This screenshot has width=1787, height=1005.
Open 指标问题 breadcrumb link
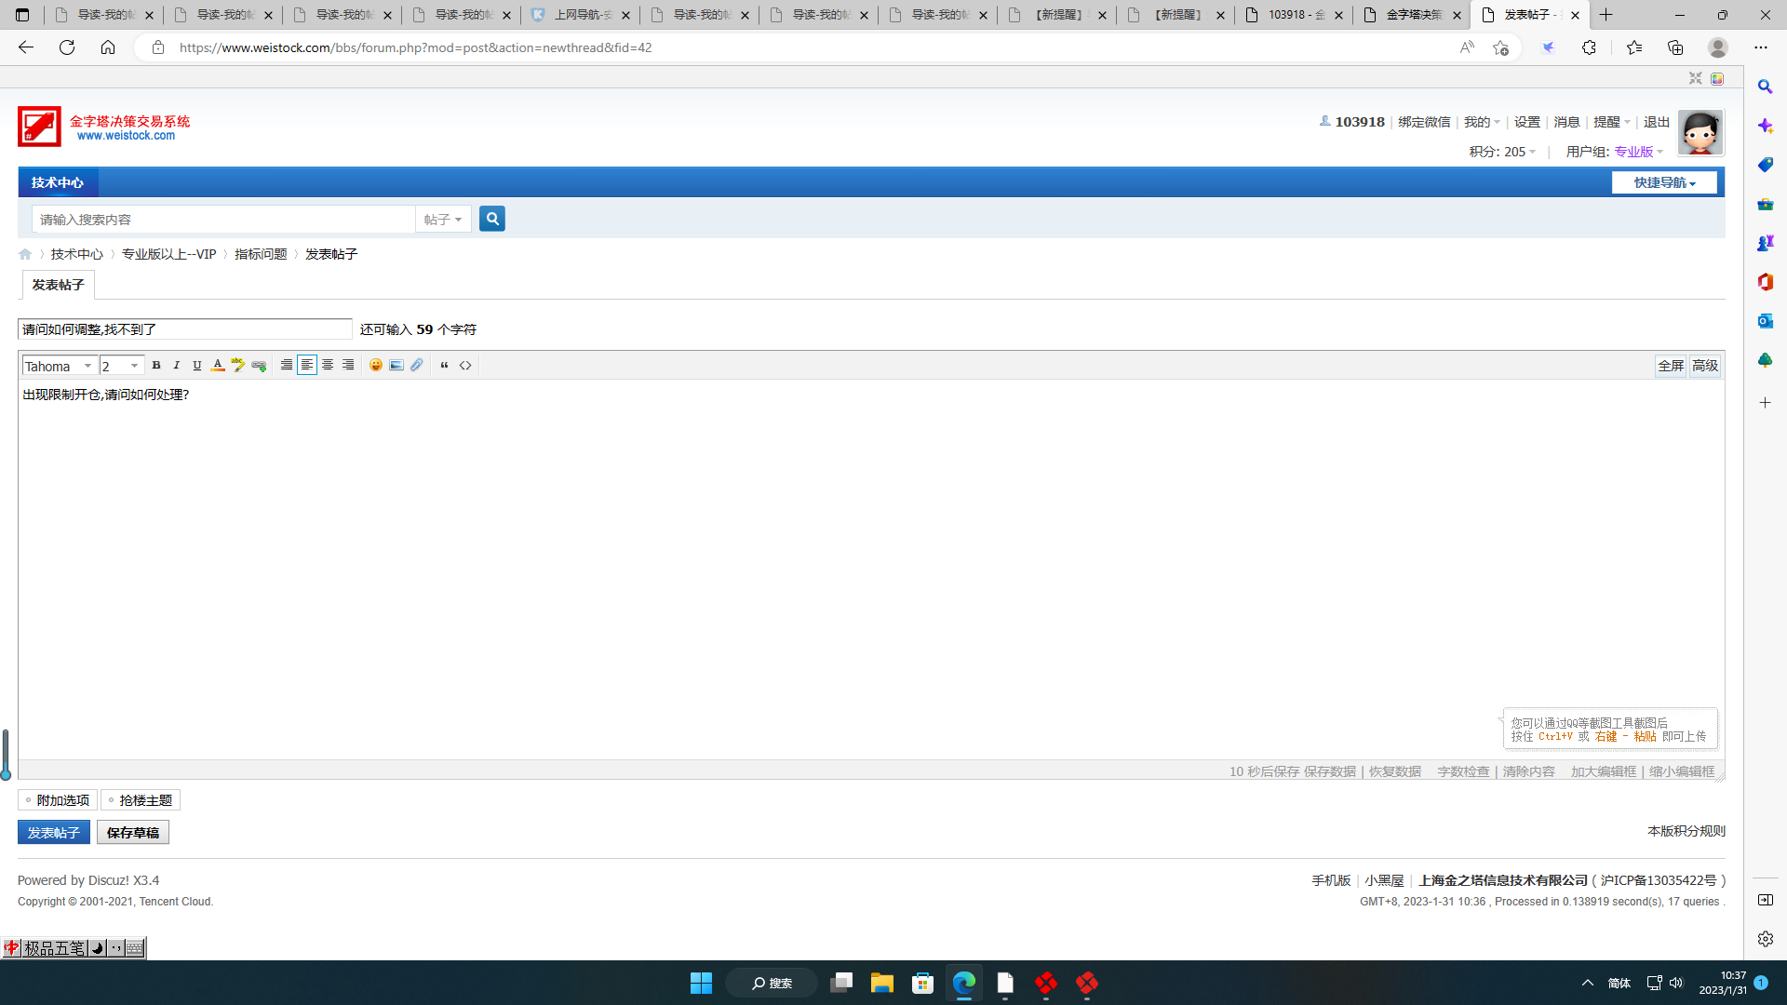[x=261, y=254]
